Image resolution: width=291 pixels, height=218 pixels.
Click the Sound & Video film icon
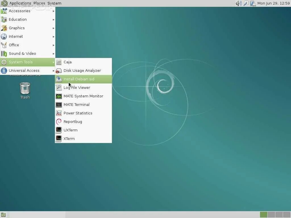(x=4, y=54)
